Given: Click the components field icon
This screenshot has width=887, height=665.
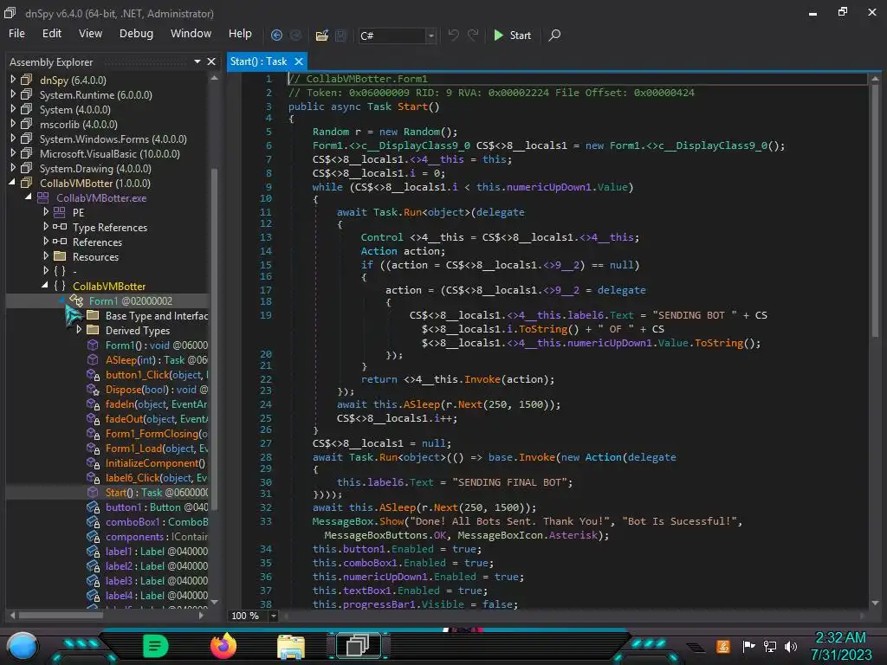Looking at the screenshot, I should click(93, 536).
